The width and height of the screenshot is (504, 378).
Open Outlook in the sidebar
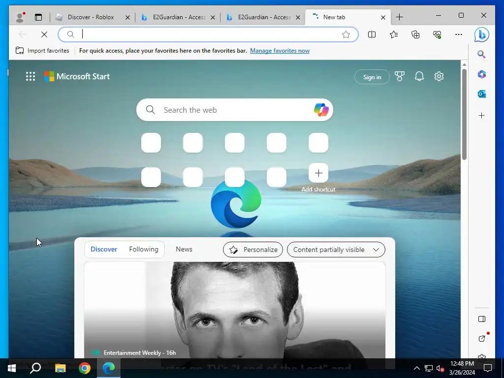tap(481, 94)
